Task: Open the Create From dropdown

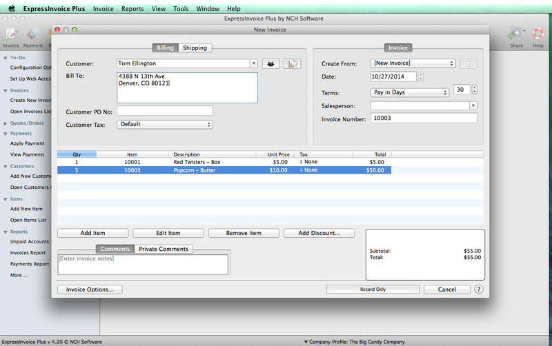Action: coord(413,63)
